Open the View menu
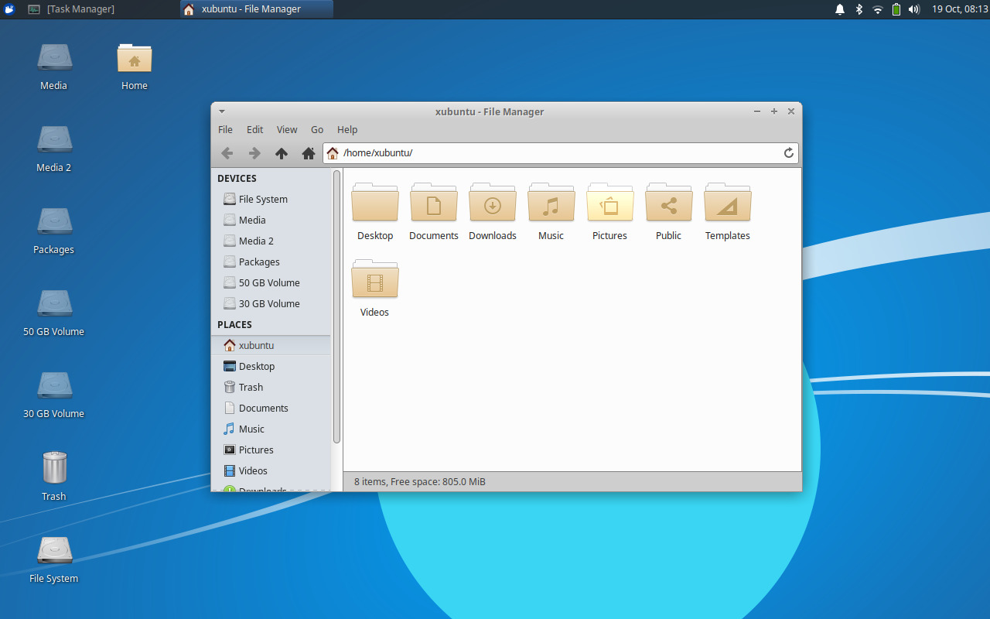990x619 pixels. [x=287, y=130]
